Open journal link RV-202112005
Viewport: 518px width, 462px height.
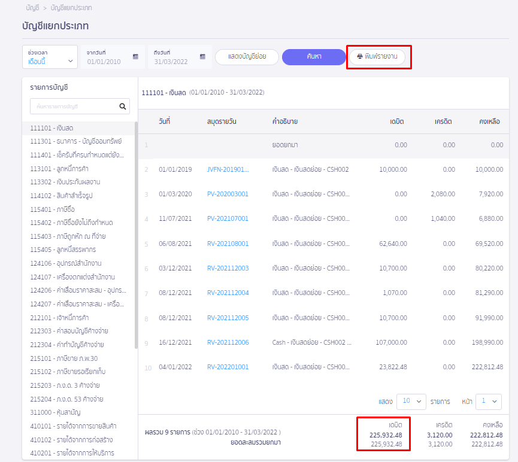point(228,318)
